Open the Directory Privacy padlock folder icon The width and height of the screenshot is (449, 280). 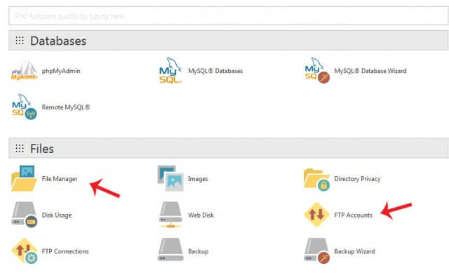coord(316,180)
